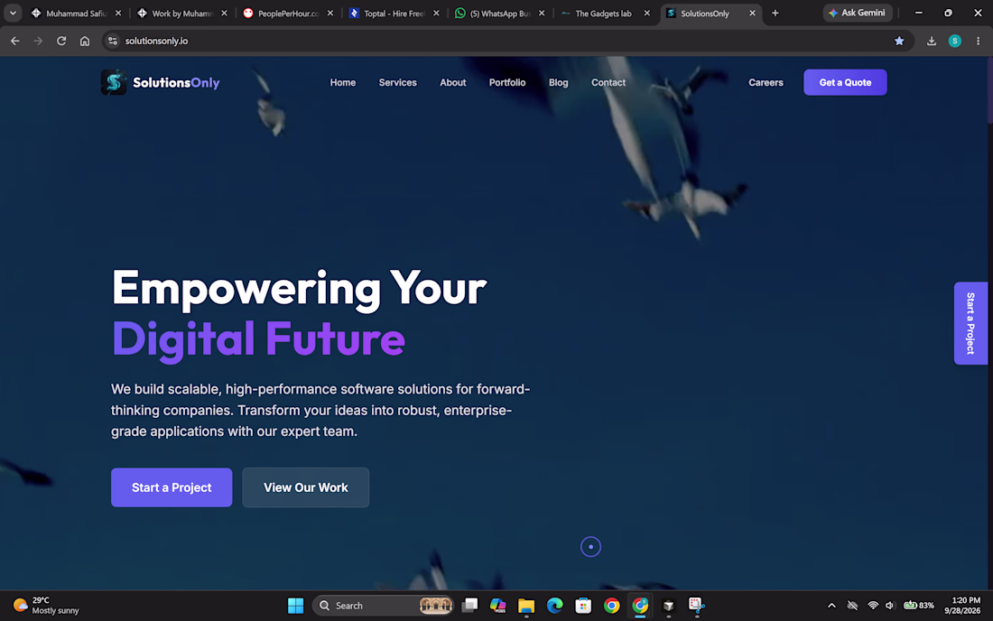Switch to the PeoplePerHour tab
This screenshot has height=621, width=993.
click(x=289, y=13)
